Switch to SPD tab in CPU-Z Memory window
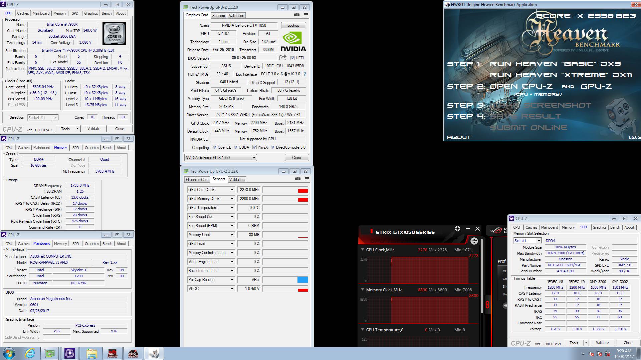 76,148
